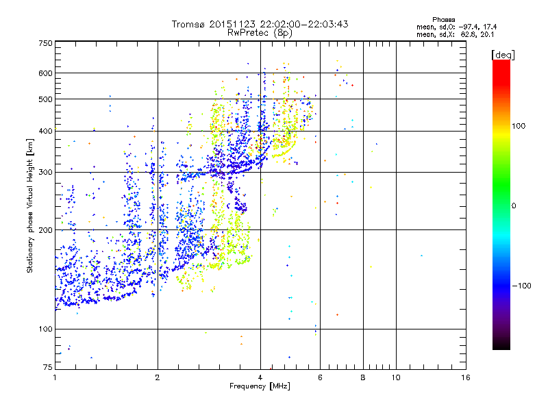Click the x-axis tick label '2'
Viewport: 548px width, 411px height.
point(158,377)
